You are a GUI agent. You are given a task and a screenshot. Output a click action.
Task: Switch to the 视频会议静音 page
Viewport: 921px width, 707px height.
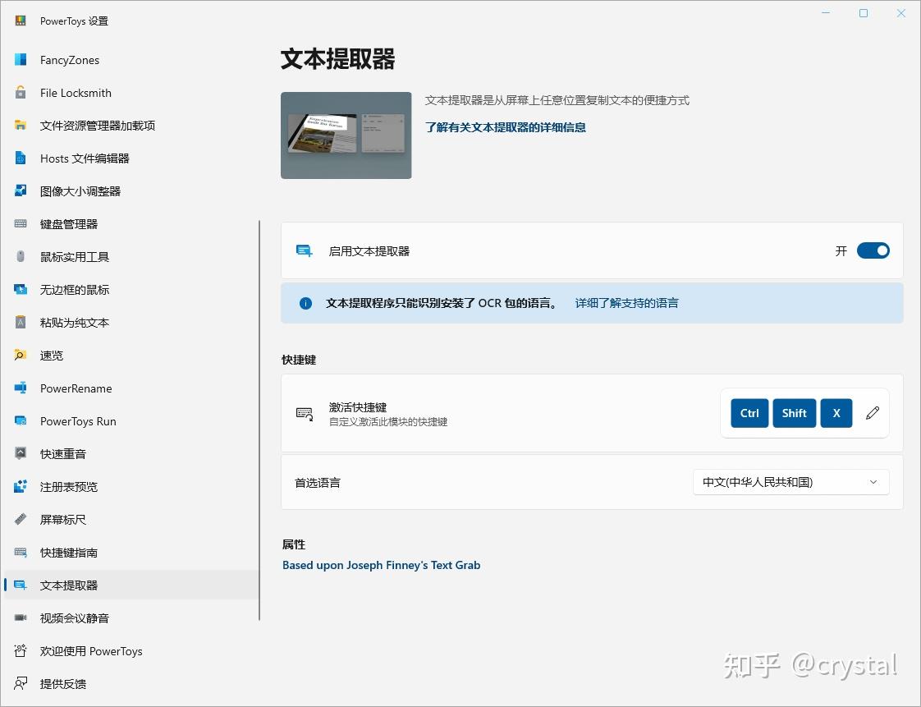73,617
